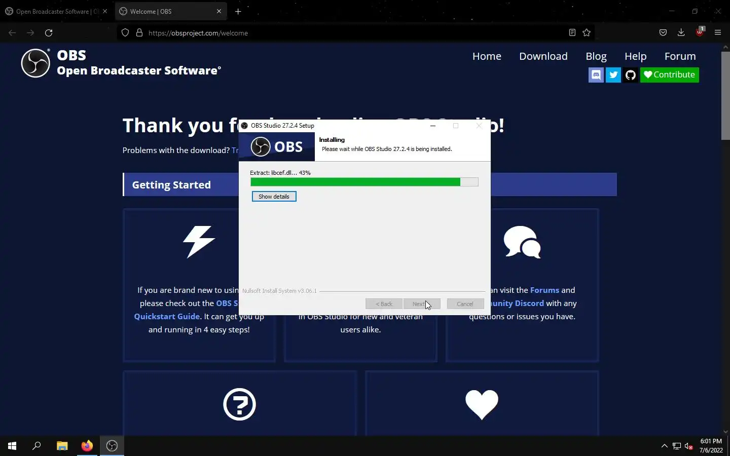Click the disabled Back button in Setup
This screenshot has width=730, height=456.
(x=384, y=304)
